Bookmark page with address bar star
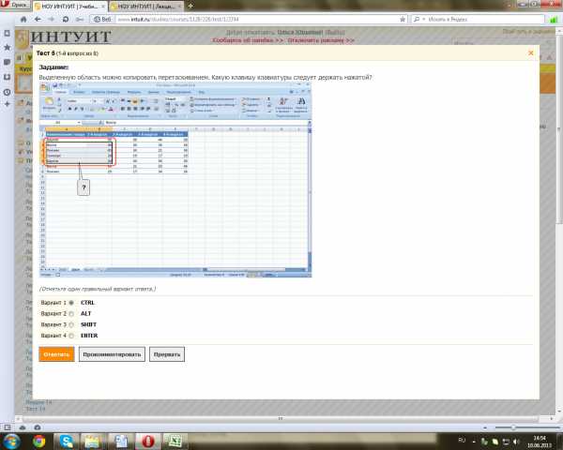This screenshot has width=563, height=450. 403,20
